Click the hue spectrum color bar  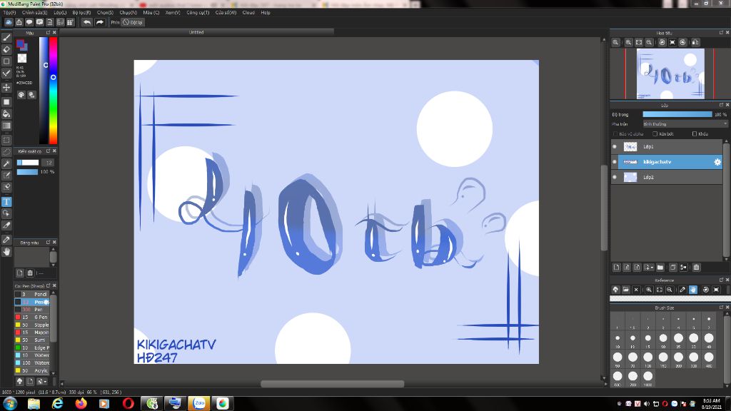53,91
